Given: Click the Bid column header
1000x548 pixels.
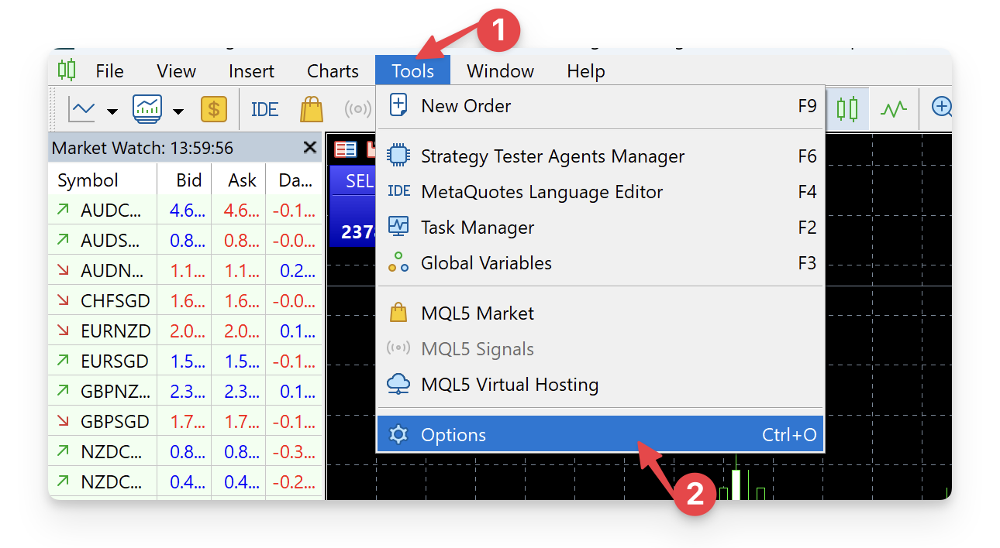Looking at the screenshot, I should tap(188, 180).
